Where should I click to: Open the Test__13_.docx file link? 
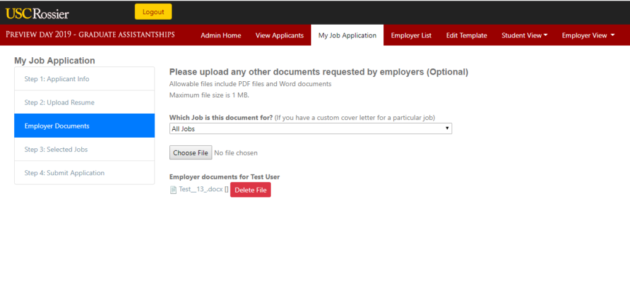(x=201, y=189)
